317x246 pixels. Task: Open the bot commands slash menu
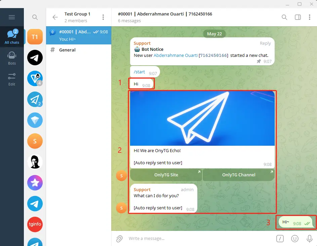280,238
